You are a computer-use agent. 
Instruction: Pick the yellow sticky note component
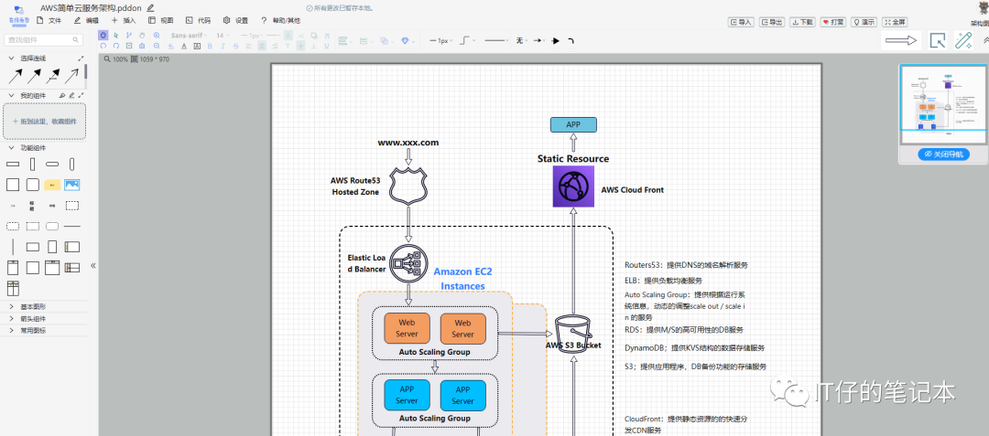(52, 185)
